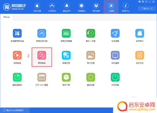Select the iPhone device tab
Viewport: 157px width, 113px height.
(6, 17)
